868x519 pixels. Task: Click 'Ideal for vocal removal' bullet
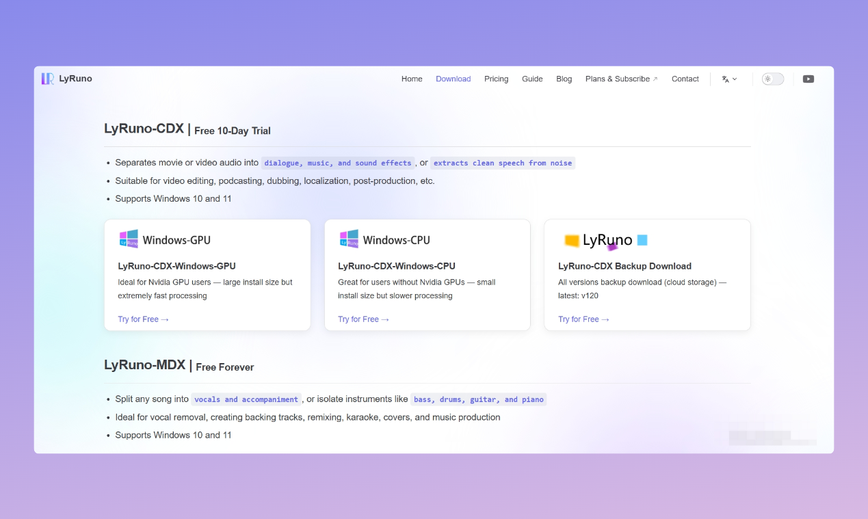(x=307, y=417)
